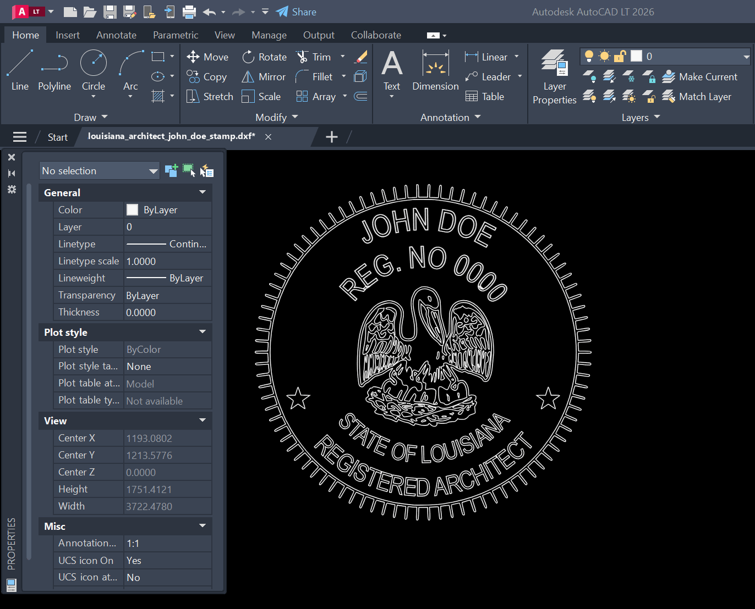Toggle PICKADD icon in Properties palette
This screenshot has width=755, height=609.
click(x=171, y=171)
